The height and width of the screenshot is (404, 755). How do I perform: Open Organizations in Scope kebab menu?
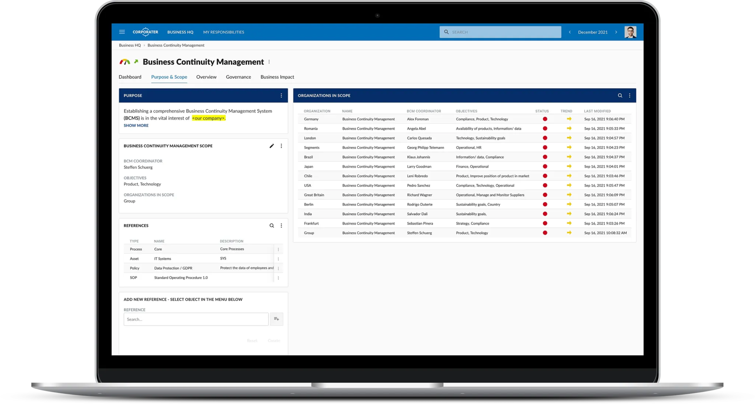point(630,96)
